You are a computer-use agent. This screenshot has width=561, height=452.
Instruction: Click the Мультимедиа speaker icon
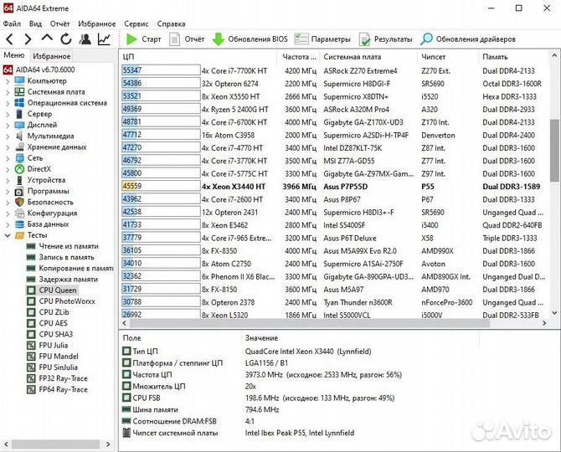click(x=20, y=136)
